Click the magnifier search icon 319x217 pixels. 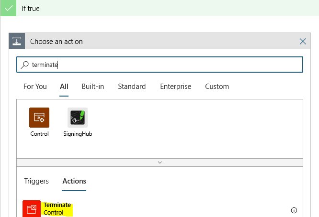pyautogui.click(x=25, y=65)
